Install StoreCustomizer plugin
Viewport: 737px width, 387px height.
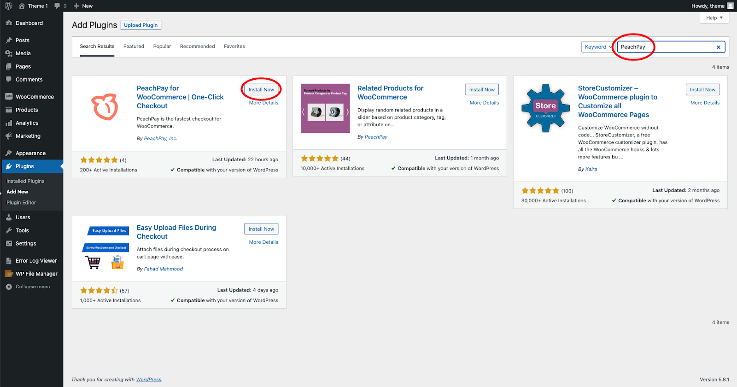coord(702,90)
